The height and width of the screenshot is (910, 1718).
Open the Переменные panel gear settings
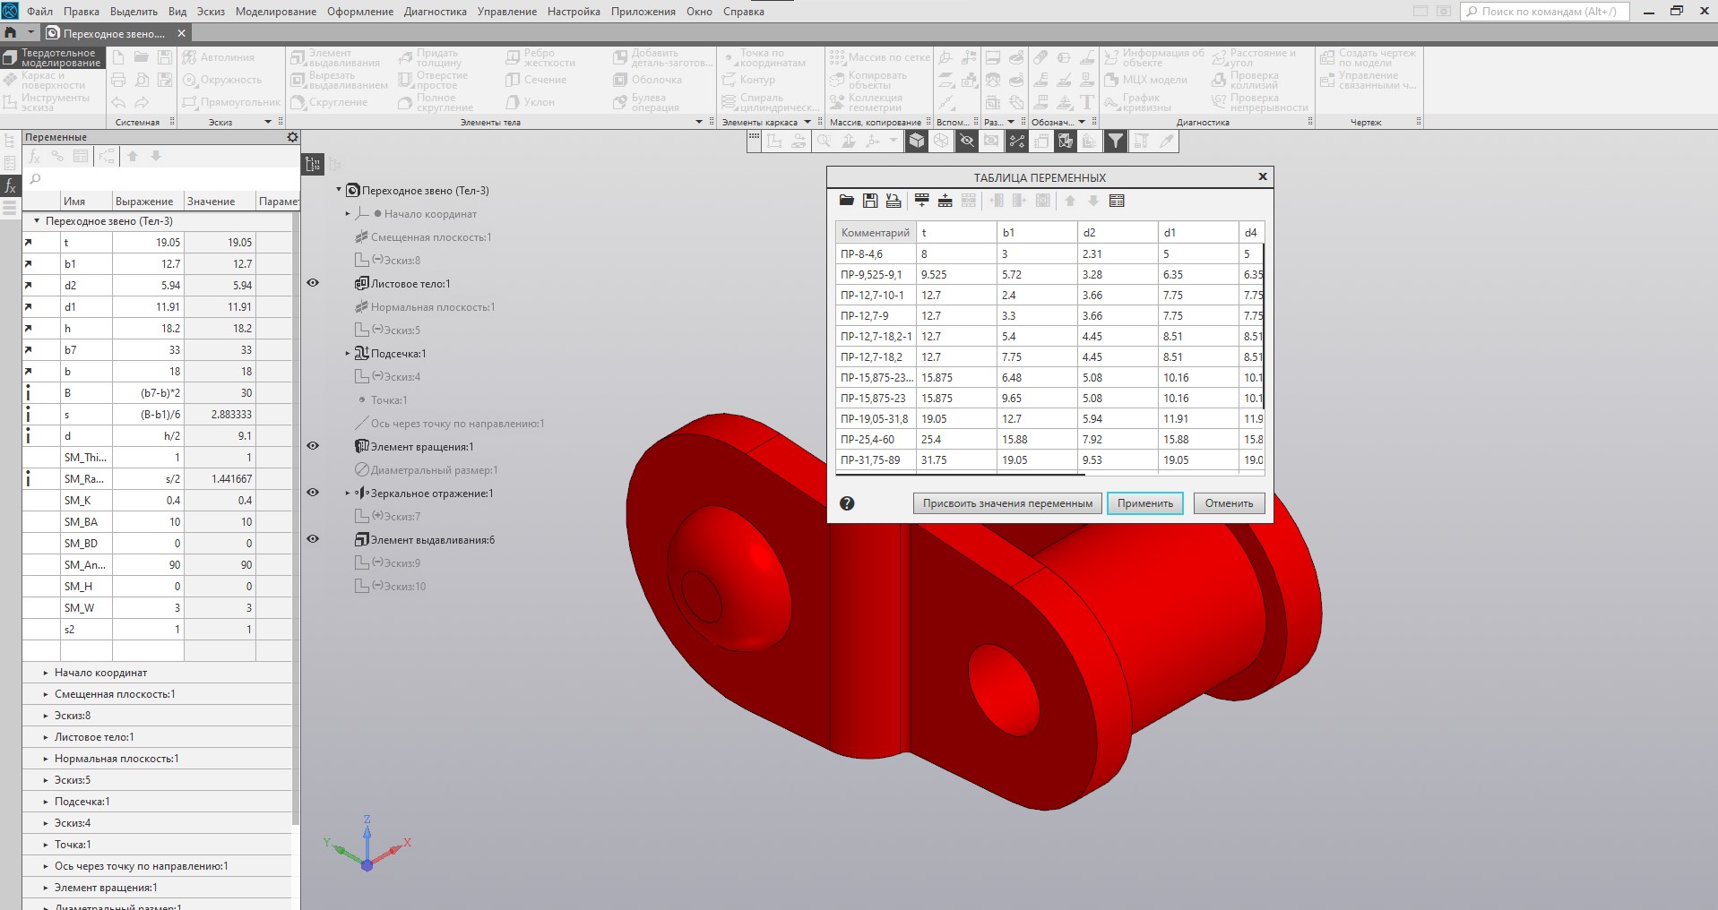pyautogui.click(x=292, y=137)
